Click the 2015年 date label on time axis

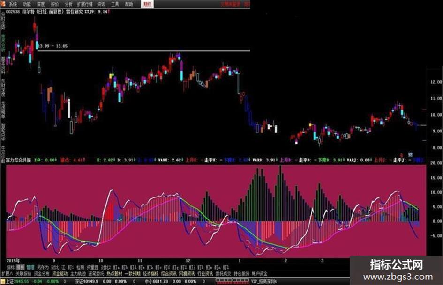click(13, 261)
